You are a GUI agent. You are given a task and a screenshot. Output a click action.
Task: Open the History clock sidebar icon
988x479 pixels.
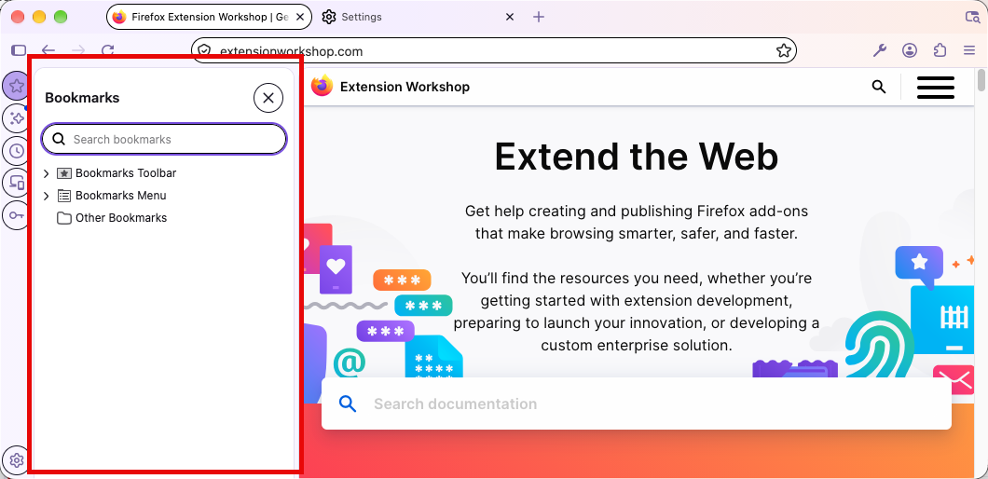[17, 151]
